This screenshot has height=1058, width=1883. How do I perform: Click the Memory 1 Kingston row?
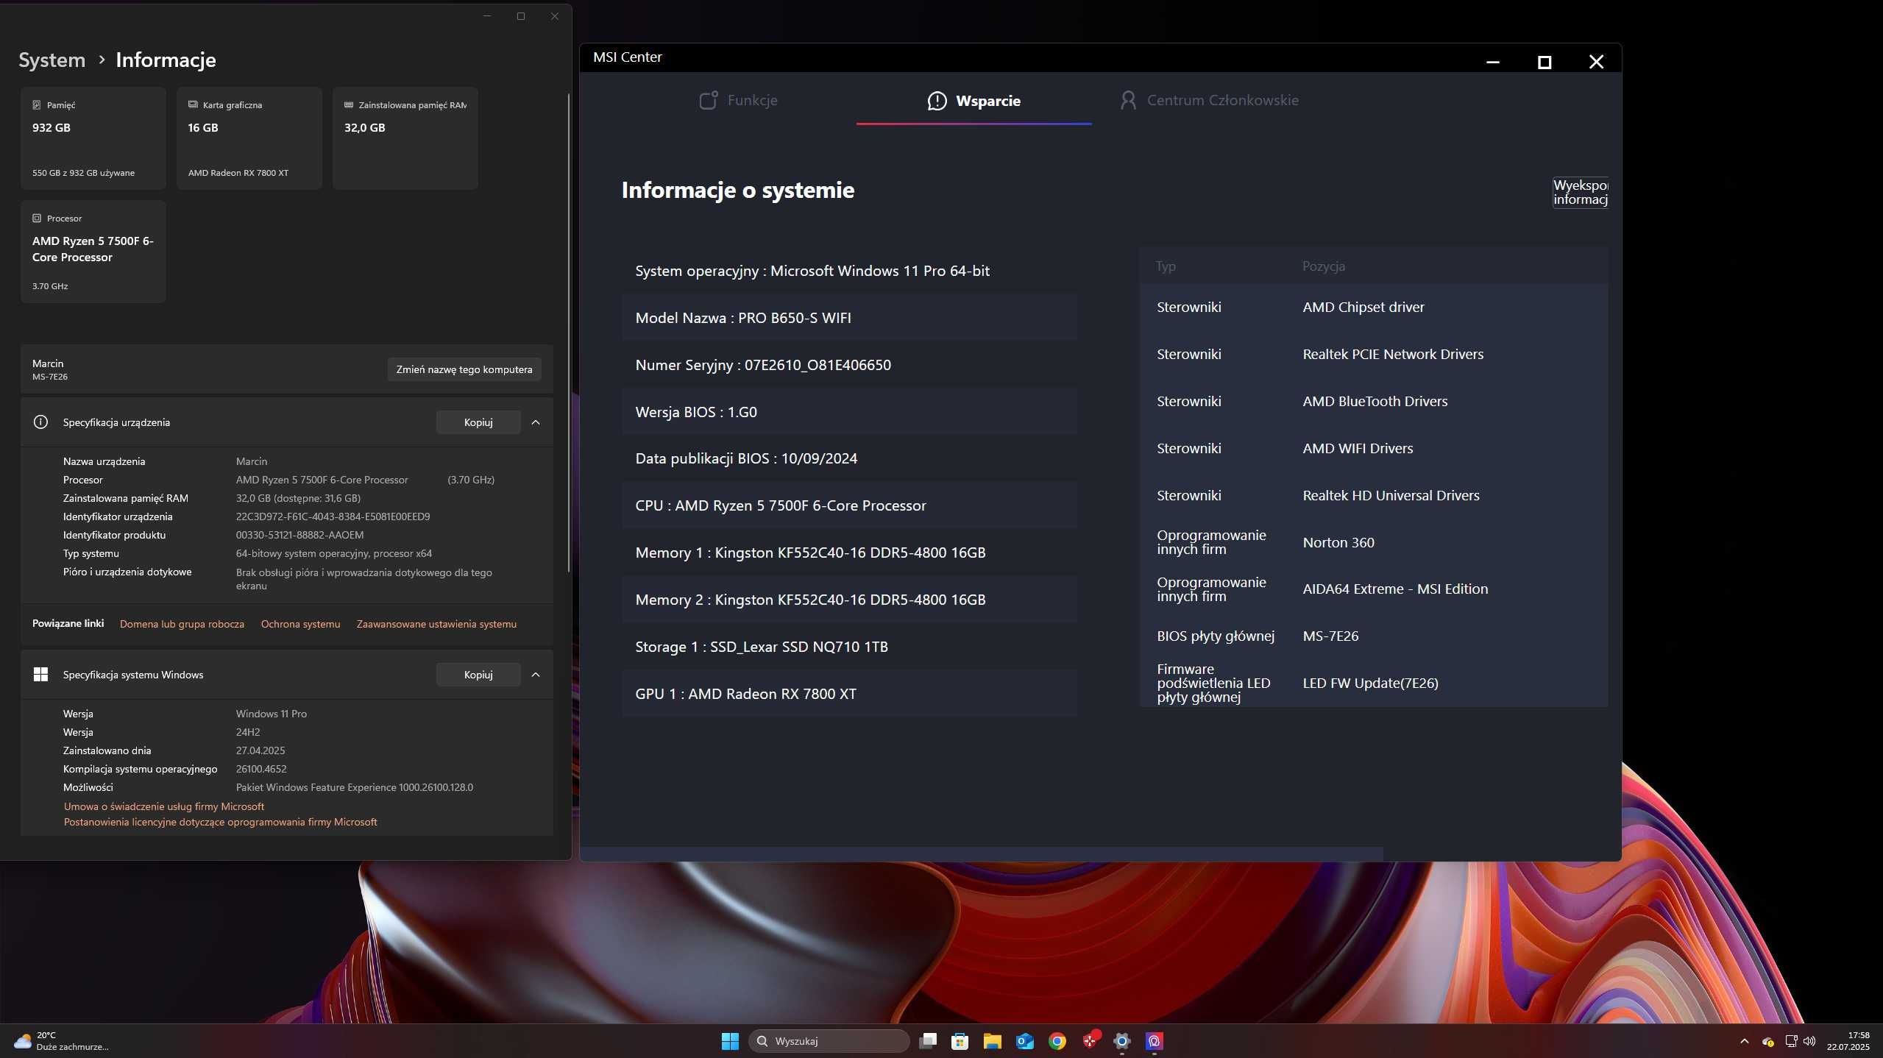(x=849, y=553)
